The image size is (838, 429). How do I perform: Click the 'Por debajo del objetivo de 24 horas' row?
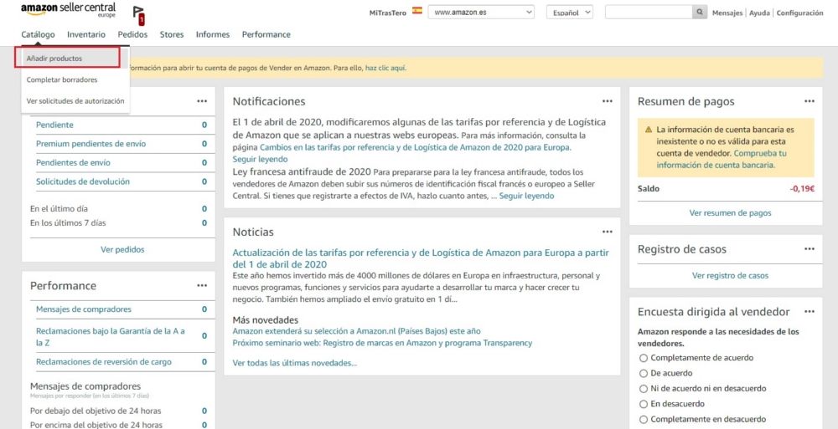coord(119,411)
